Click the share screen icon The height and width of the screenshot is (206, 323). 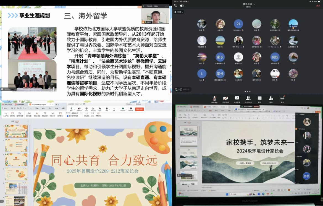tap(237, 98)
